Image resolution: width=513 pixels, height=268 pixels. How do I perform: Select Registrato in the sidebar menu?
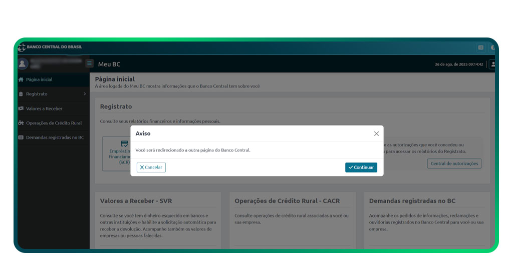coord(53,94)
